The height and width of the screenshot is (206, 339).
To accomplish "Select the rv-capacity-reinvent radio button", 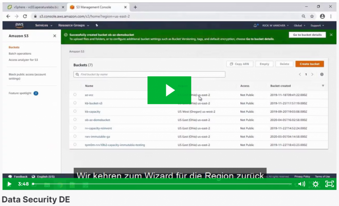I will pos(75,128).
